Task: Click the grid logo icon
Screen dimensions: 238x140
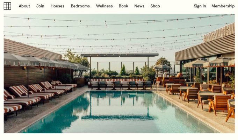Action: pos(7,6)
